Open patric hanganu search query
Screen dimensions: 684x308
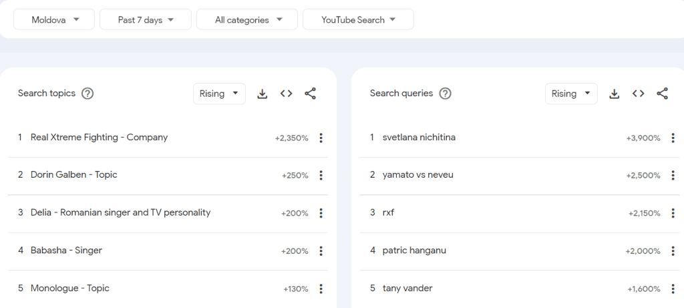[x=414, y=251]
